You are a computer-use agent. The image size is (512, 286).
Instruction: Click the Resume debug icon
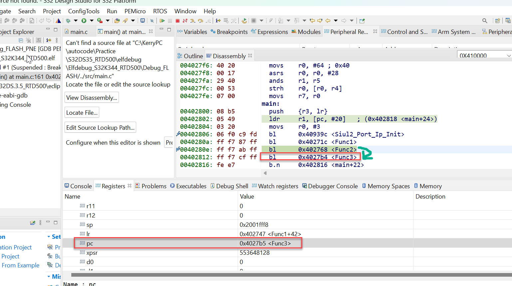tap(162, 20)
